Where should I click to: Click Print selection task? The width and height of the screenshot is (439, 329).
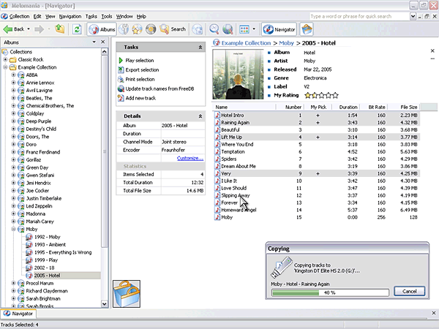coord(140,80)
